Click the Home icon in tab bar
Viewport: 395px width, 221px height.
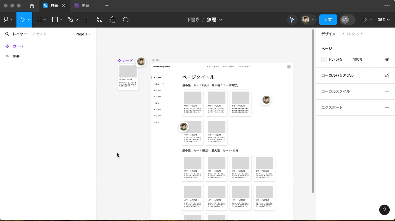pyautogui.click(x=32, y=6)
